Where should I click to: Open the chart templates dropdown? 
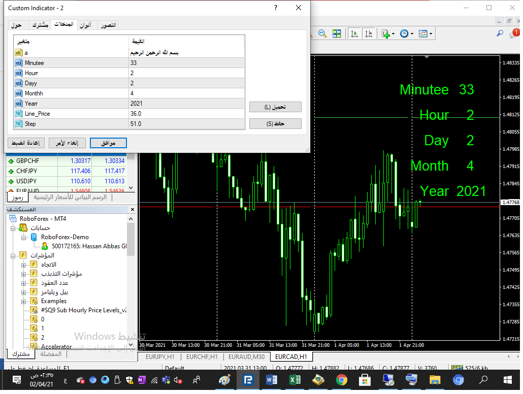pyautogui.click(x=426, y=34)
